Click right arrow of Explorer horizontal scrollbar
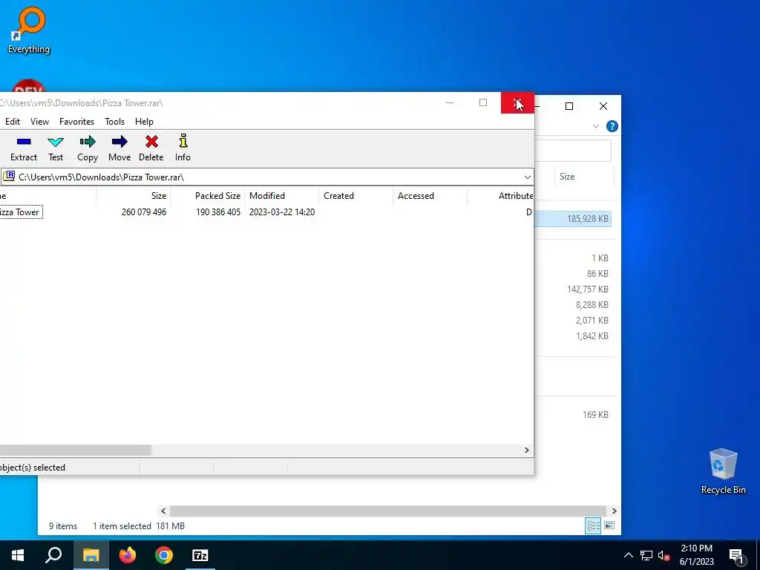Image resolution: width=760 pixels, height=570 pixels. (614, 511)
